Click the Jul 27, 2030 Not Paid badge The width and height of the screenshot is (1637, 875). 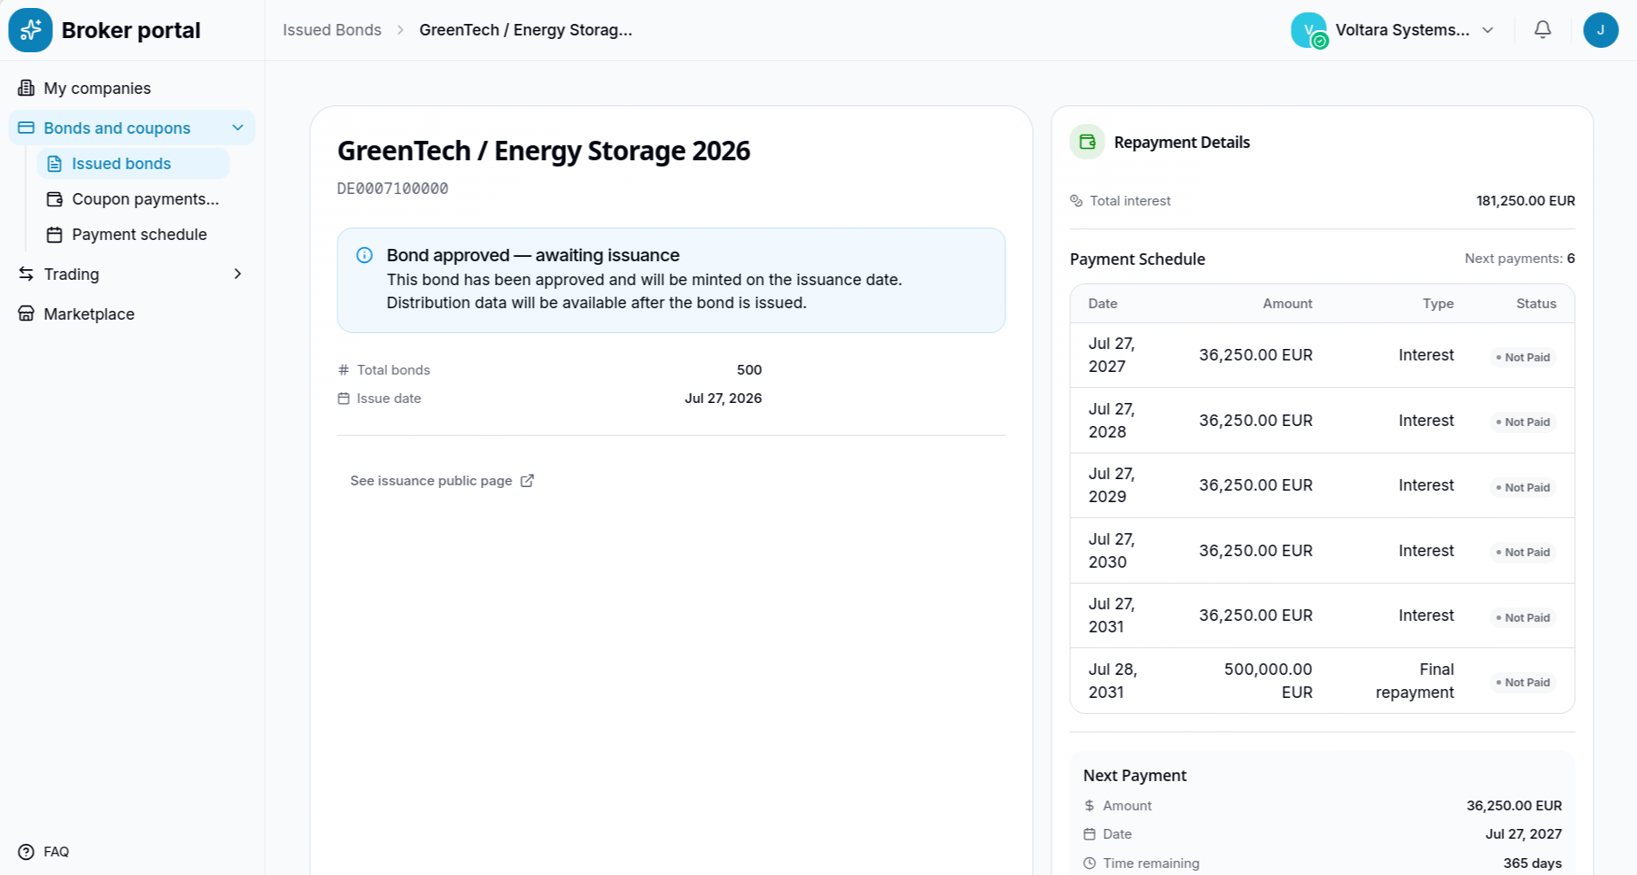(1523, 553)
